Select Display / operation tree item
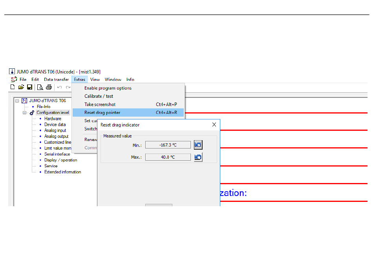This screenshot has width=373, height=260. point(60,160)
